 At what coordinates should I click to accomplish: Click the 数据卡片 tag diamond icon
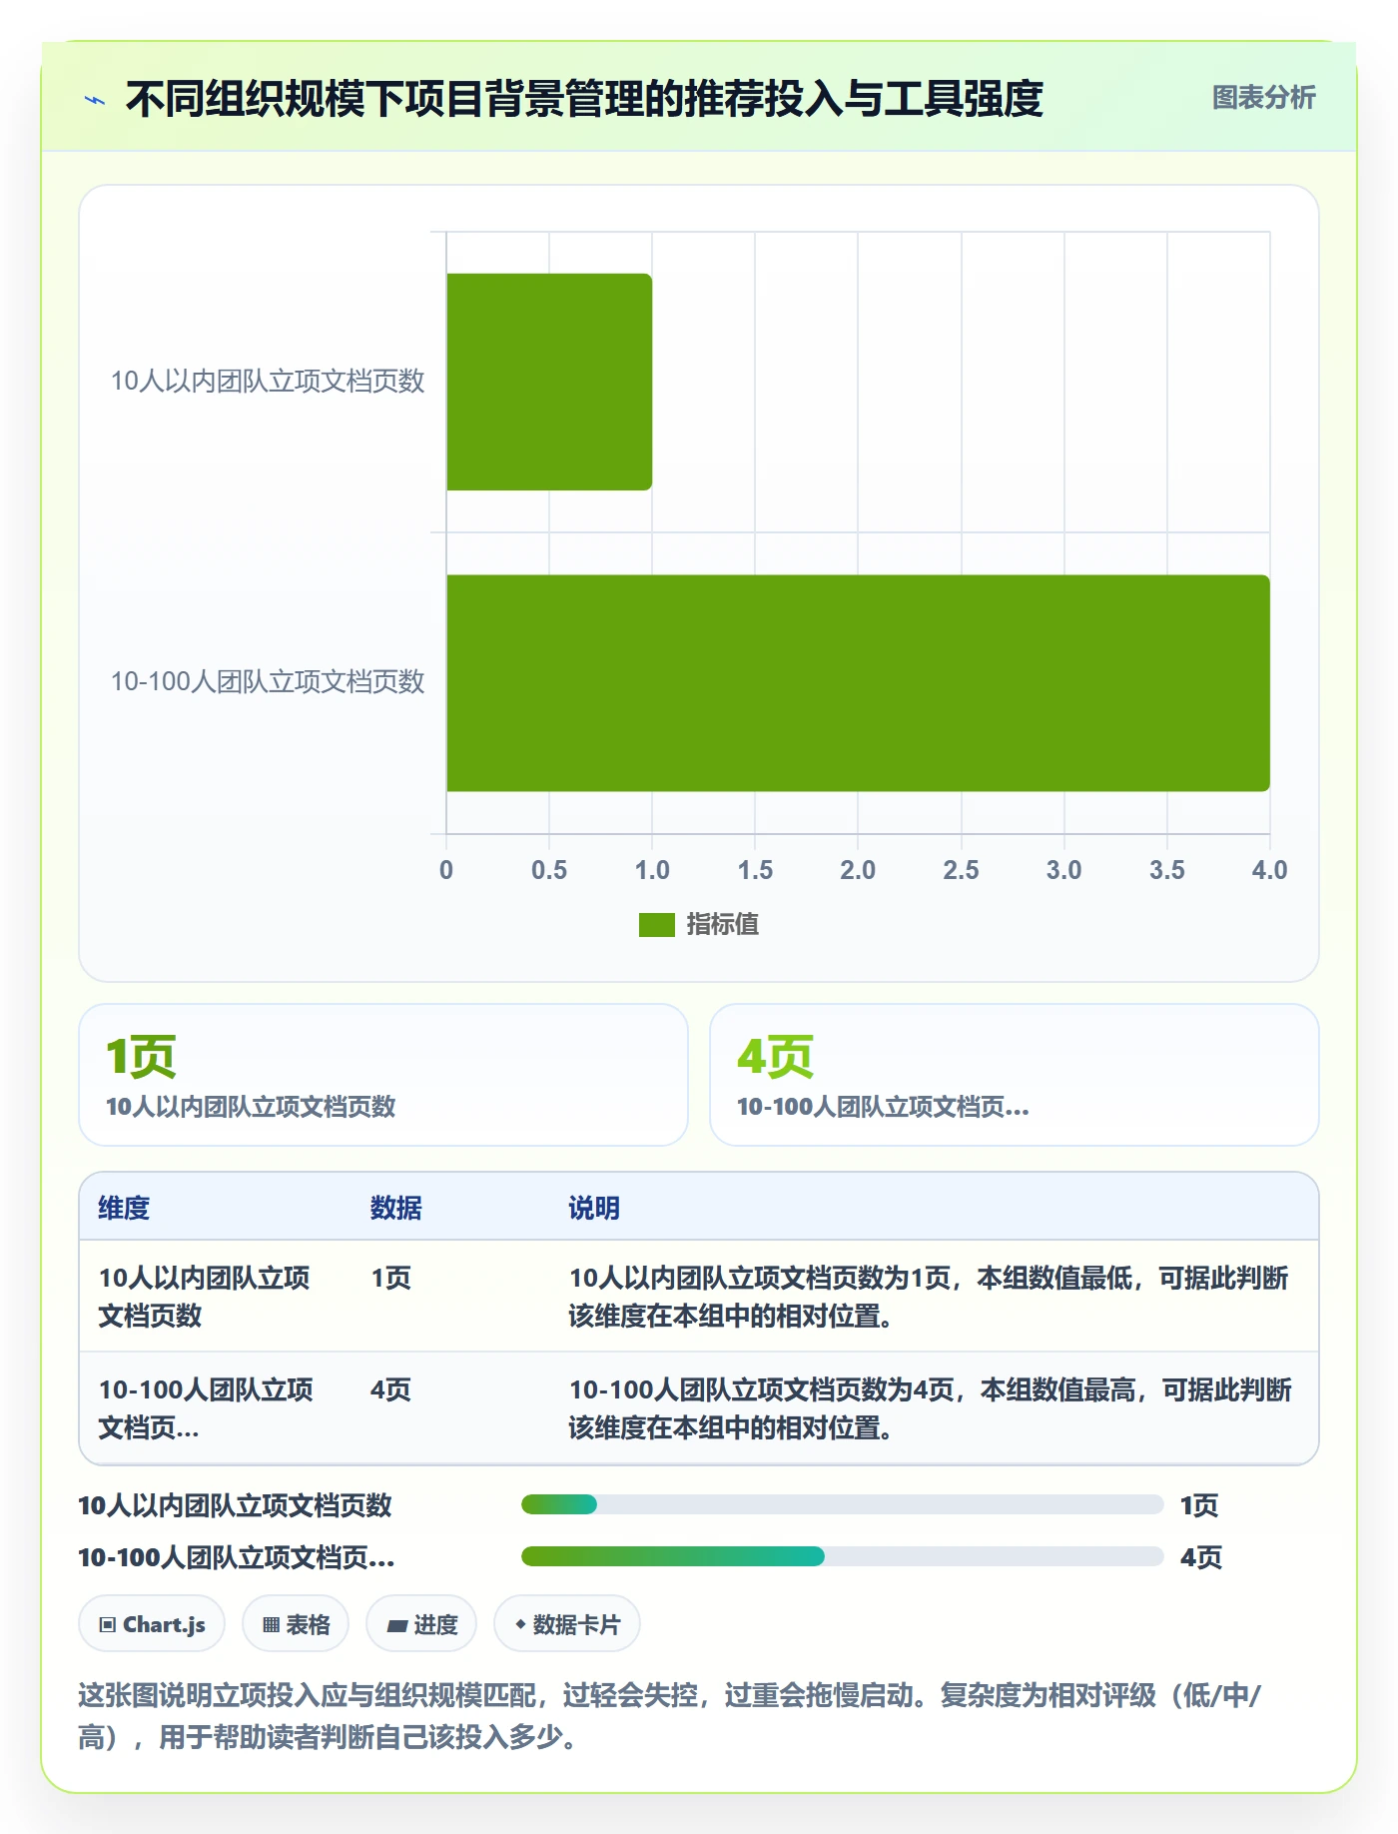(x=520, y=1625)
